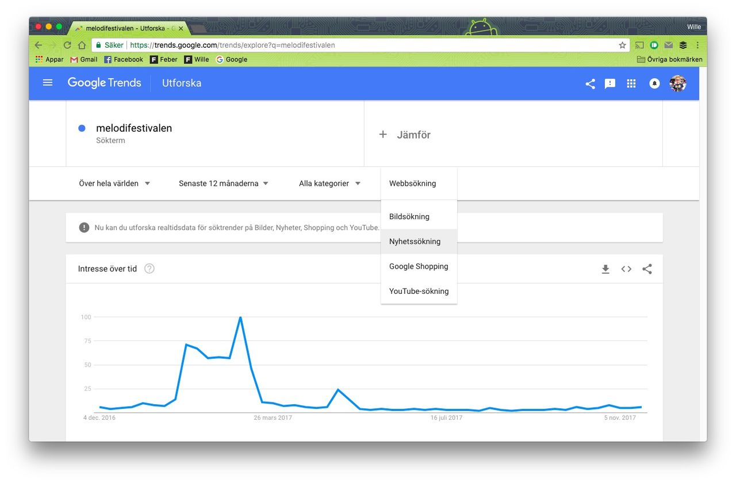The height and width of the screenshot is (483, 736).
Task: Click the Sökterm label under melodifestivalen
Action: (x=110, y=140)
